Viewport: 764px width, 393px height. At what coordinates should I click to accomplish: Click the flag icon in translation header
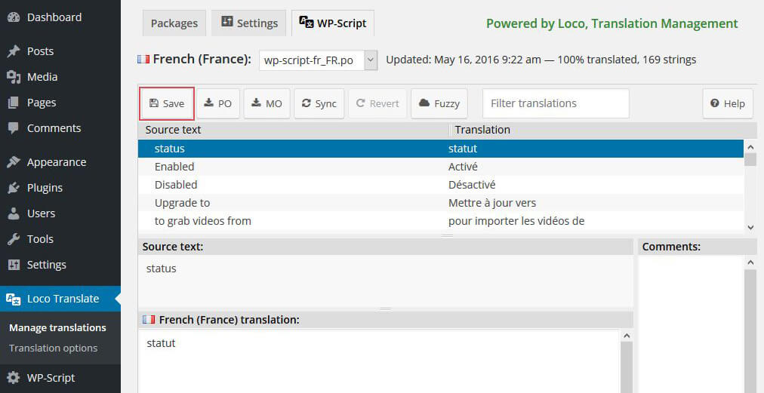tap(149, 320)
